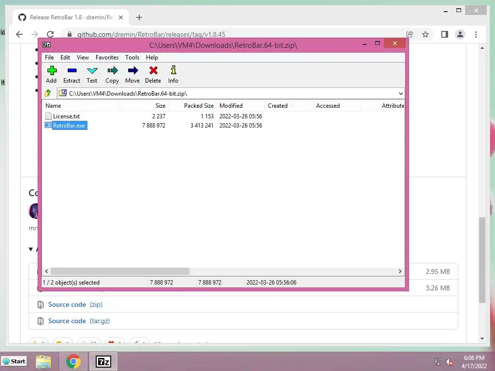
Task: Click the 7-Zip scroll right arrow
Action: point(400,271)
